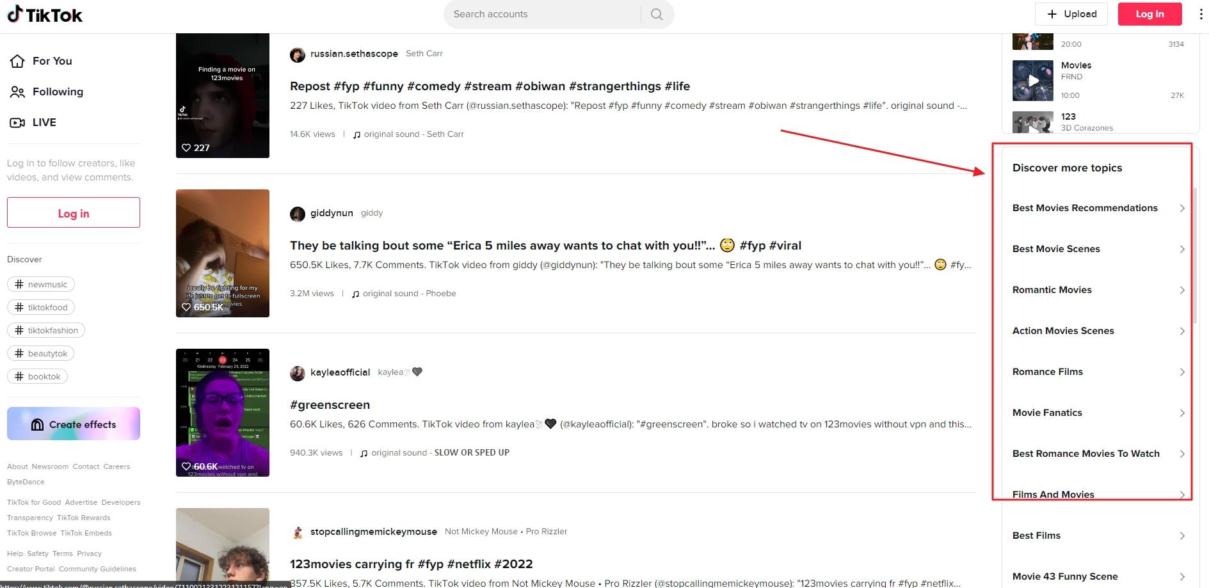Expand the Best Movie Scenes chevron

(1182, 249)
